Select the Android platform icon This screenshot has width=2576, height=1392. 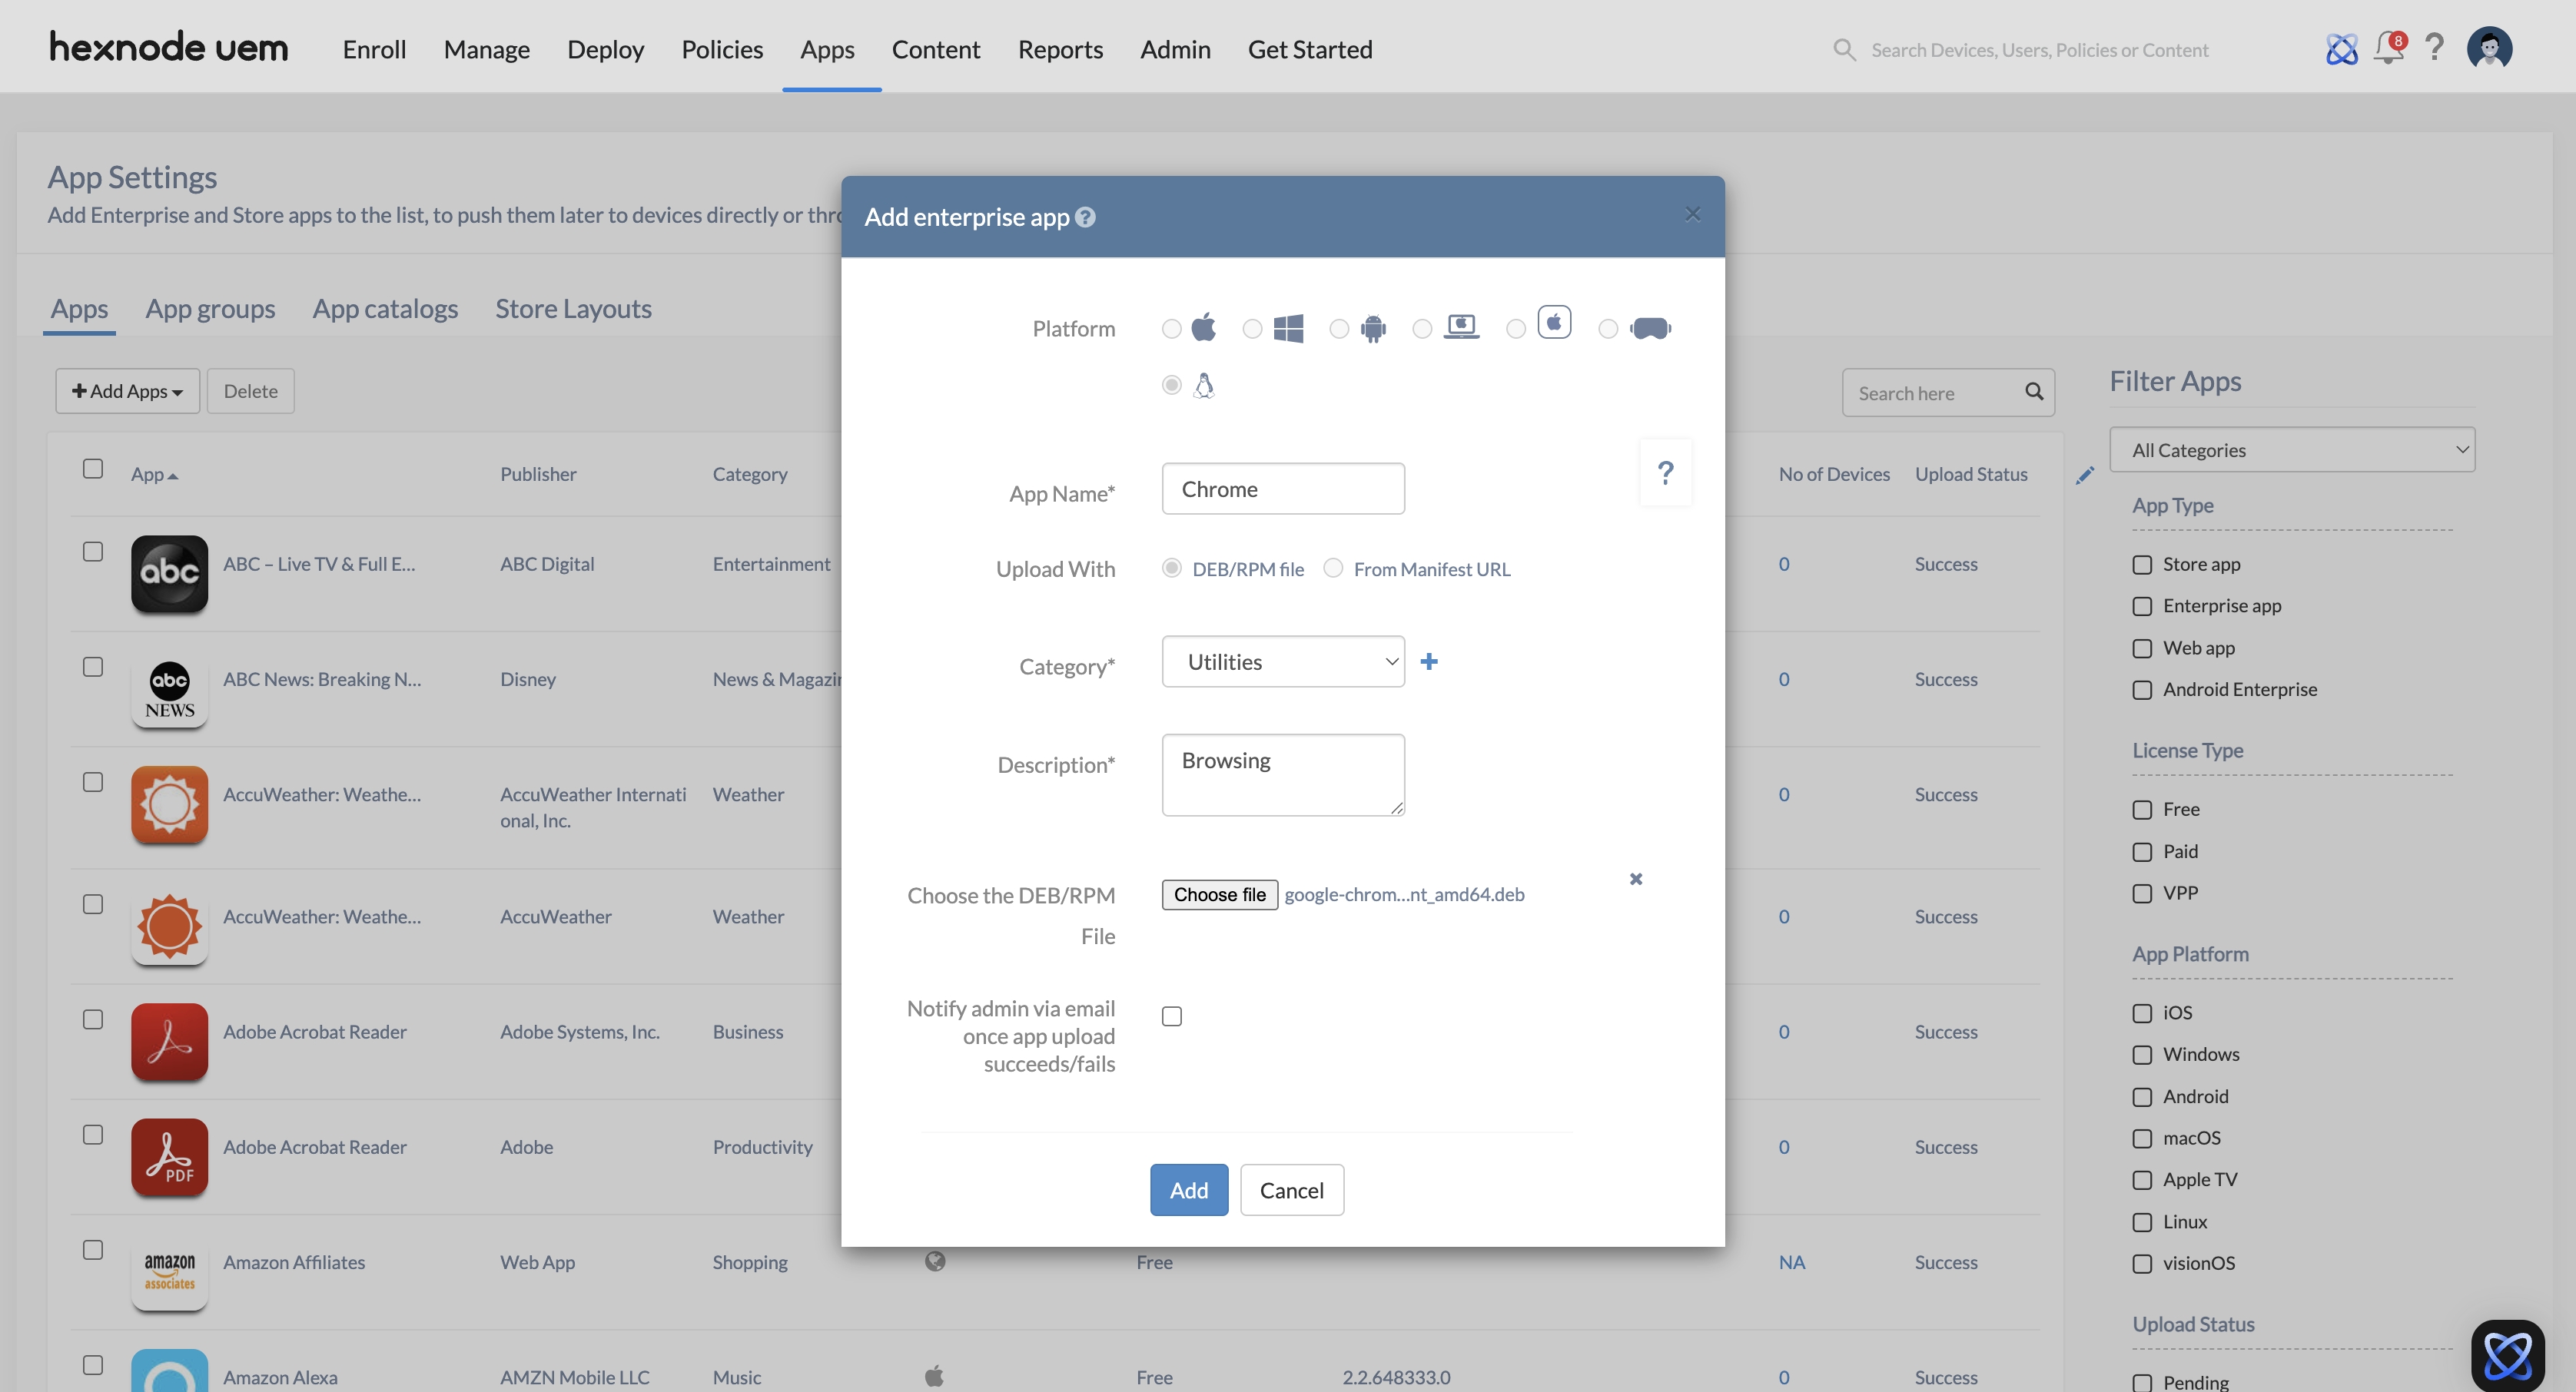tap(1373, 328)
